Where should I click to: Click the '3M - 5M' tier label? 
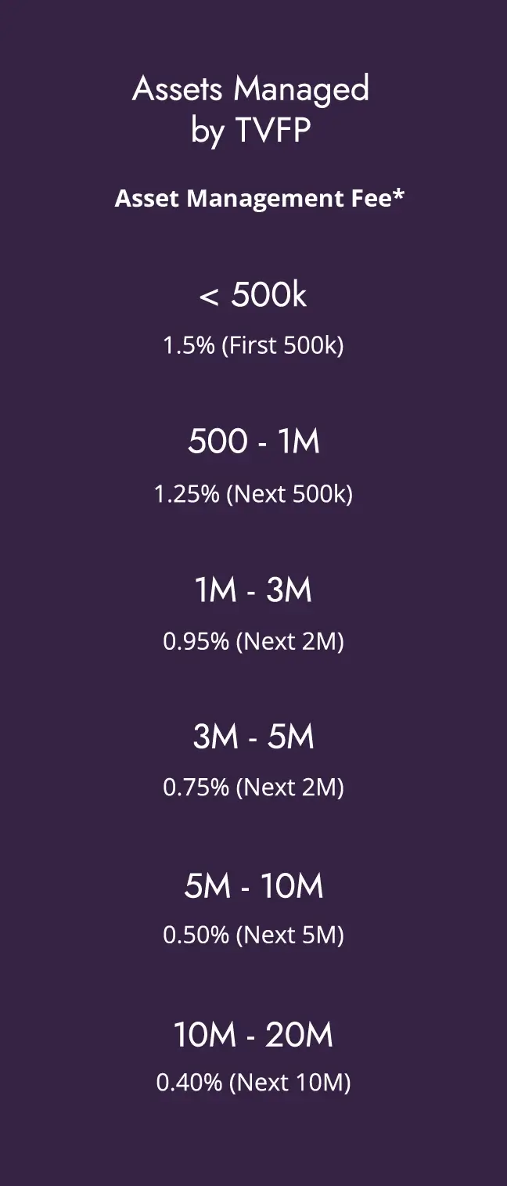[x=253, y=737]
